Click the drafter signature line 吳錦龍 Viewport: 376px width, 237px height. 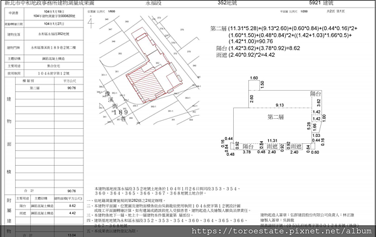point(278,220)
